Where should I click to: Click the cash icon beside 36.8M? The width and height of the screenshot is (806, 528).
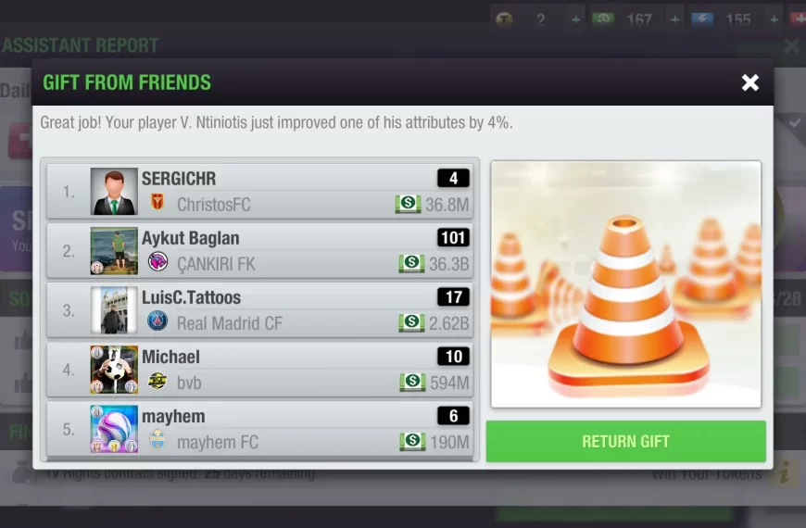coord(408,204)
